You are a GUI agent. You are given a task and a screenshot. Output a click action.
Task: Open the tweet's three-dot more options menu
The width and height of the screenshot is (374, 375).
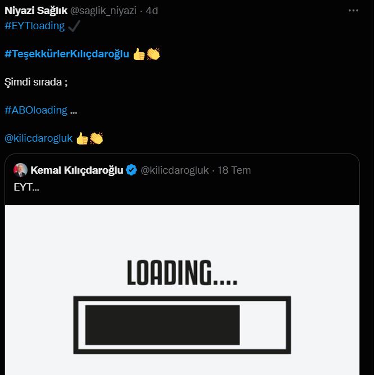pyautogui.click(x=353, y=11)
